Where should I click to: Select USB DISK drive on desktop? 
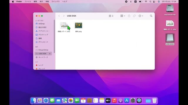[x=170, y=39]
